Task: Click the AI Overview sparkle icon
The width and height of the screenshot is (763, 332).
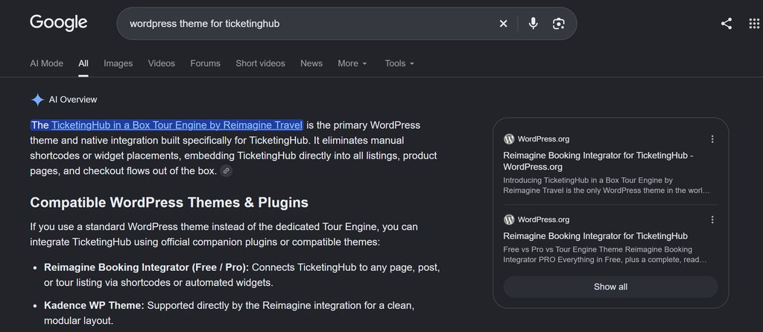Action: point(37,100)
